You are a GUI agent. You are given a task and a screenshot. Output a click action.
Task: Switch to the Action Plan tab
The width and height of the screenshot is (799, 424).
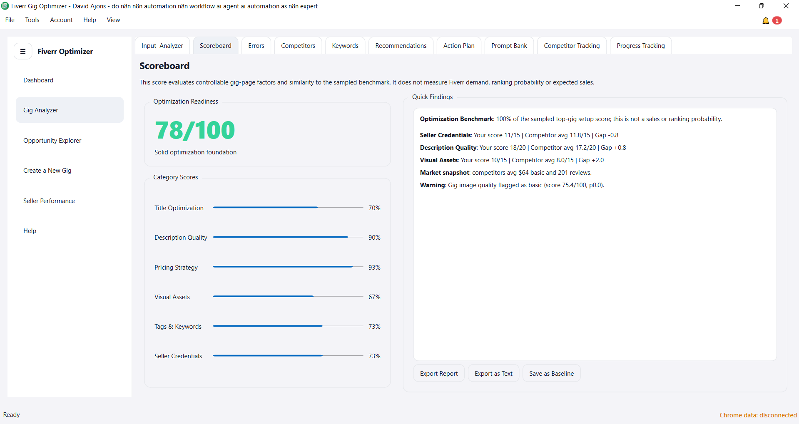(459, 46)
